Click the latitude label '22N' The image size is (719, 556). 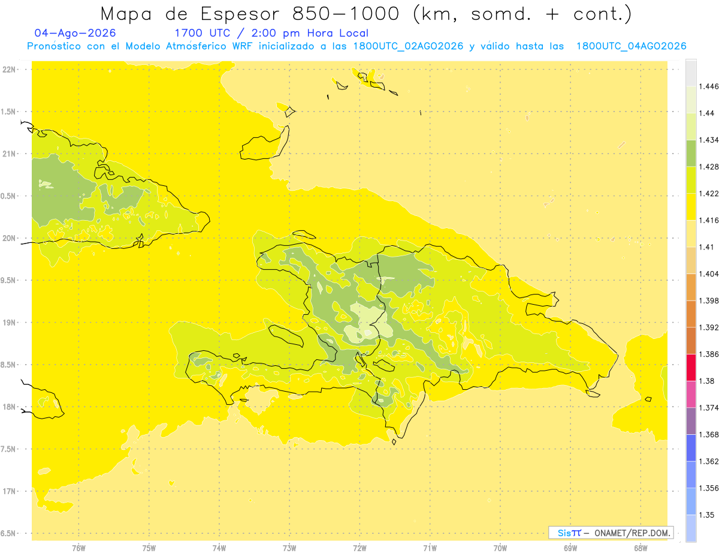[8, 69]
